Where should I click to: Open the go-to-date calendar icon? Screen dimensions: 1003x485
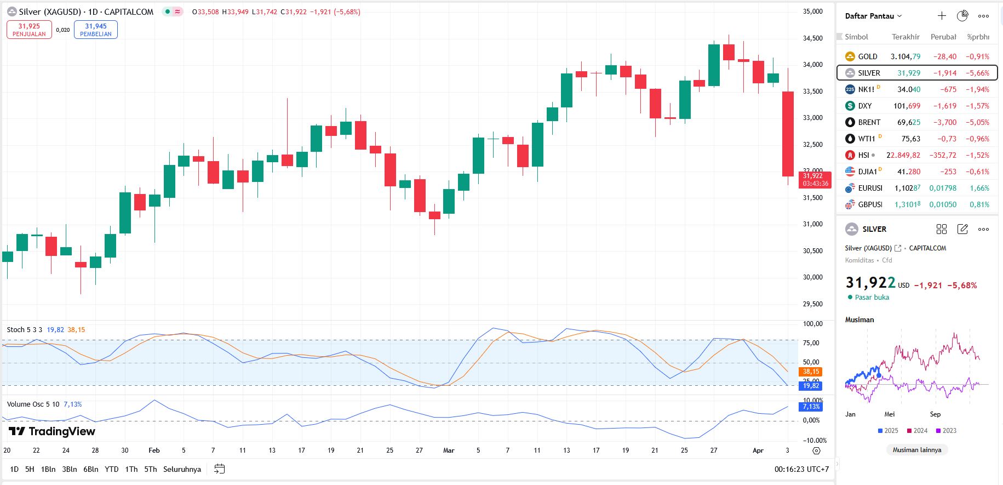(220, 469)
